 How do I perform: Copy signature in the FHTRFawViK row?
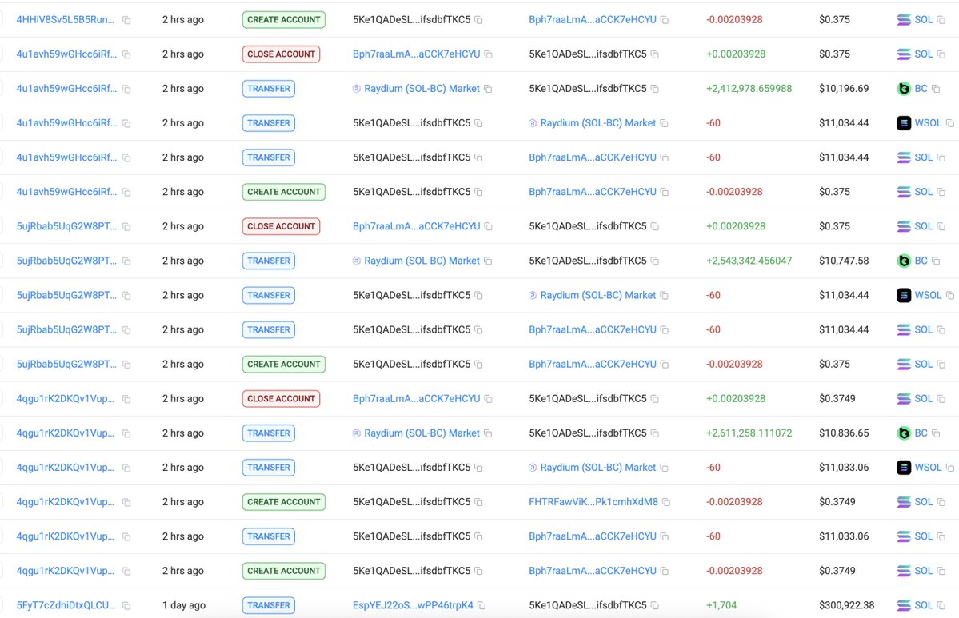126,502
